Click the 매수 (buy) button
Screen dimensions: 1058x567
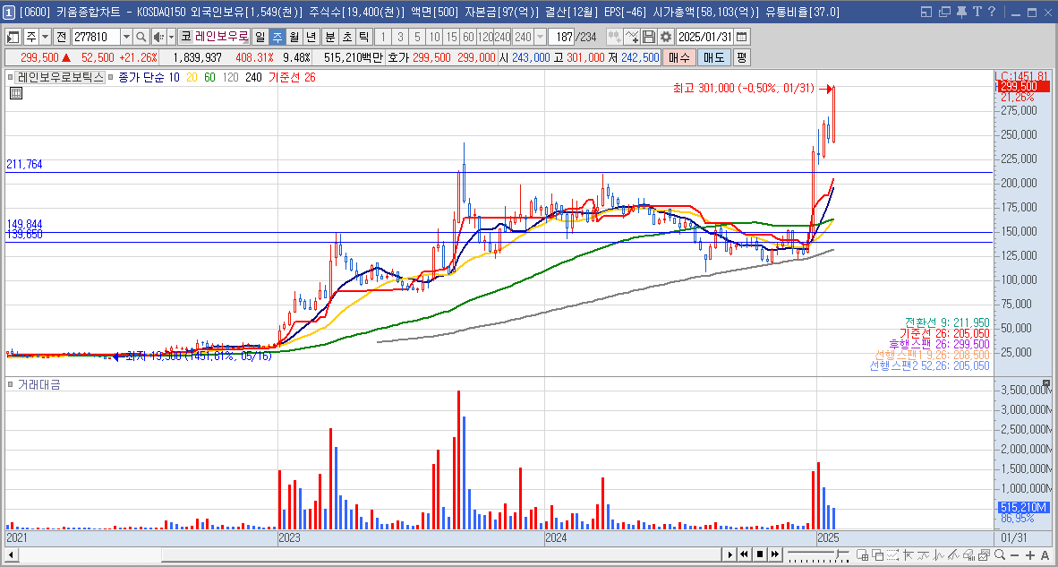tap(678, 58)
